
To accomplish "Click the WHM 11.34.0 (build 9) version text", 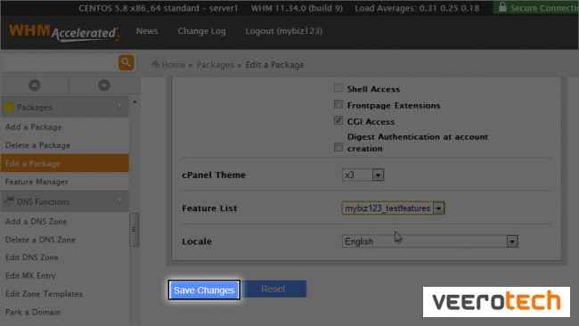I will (x=297, y=8).
